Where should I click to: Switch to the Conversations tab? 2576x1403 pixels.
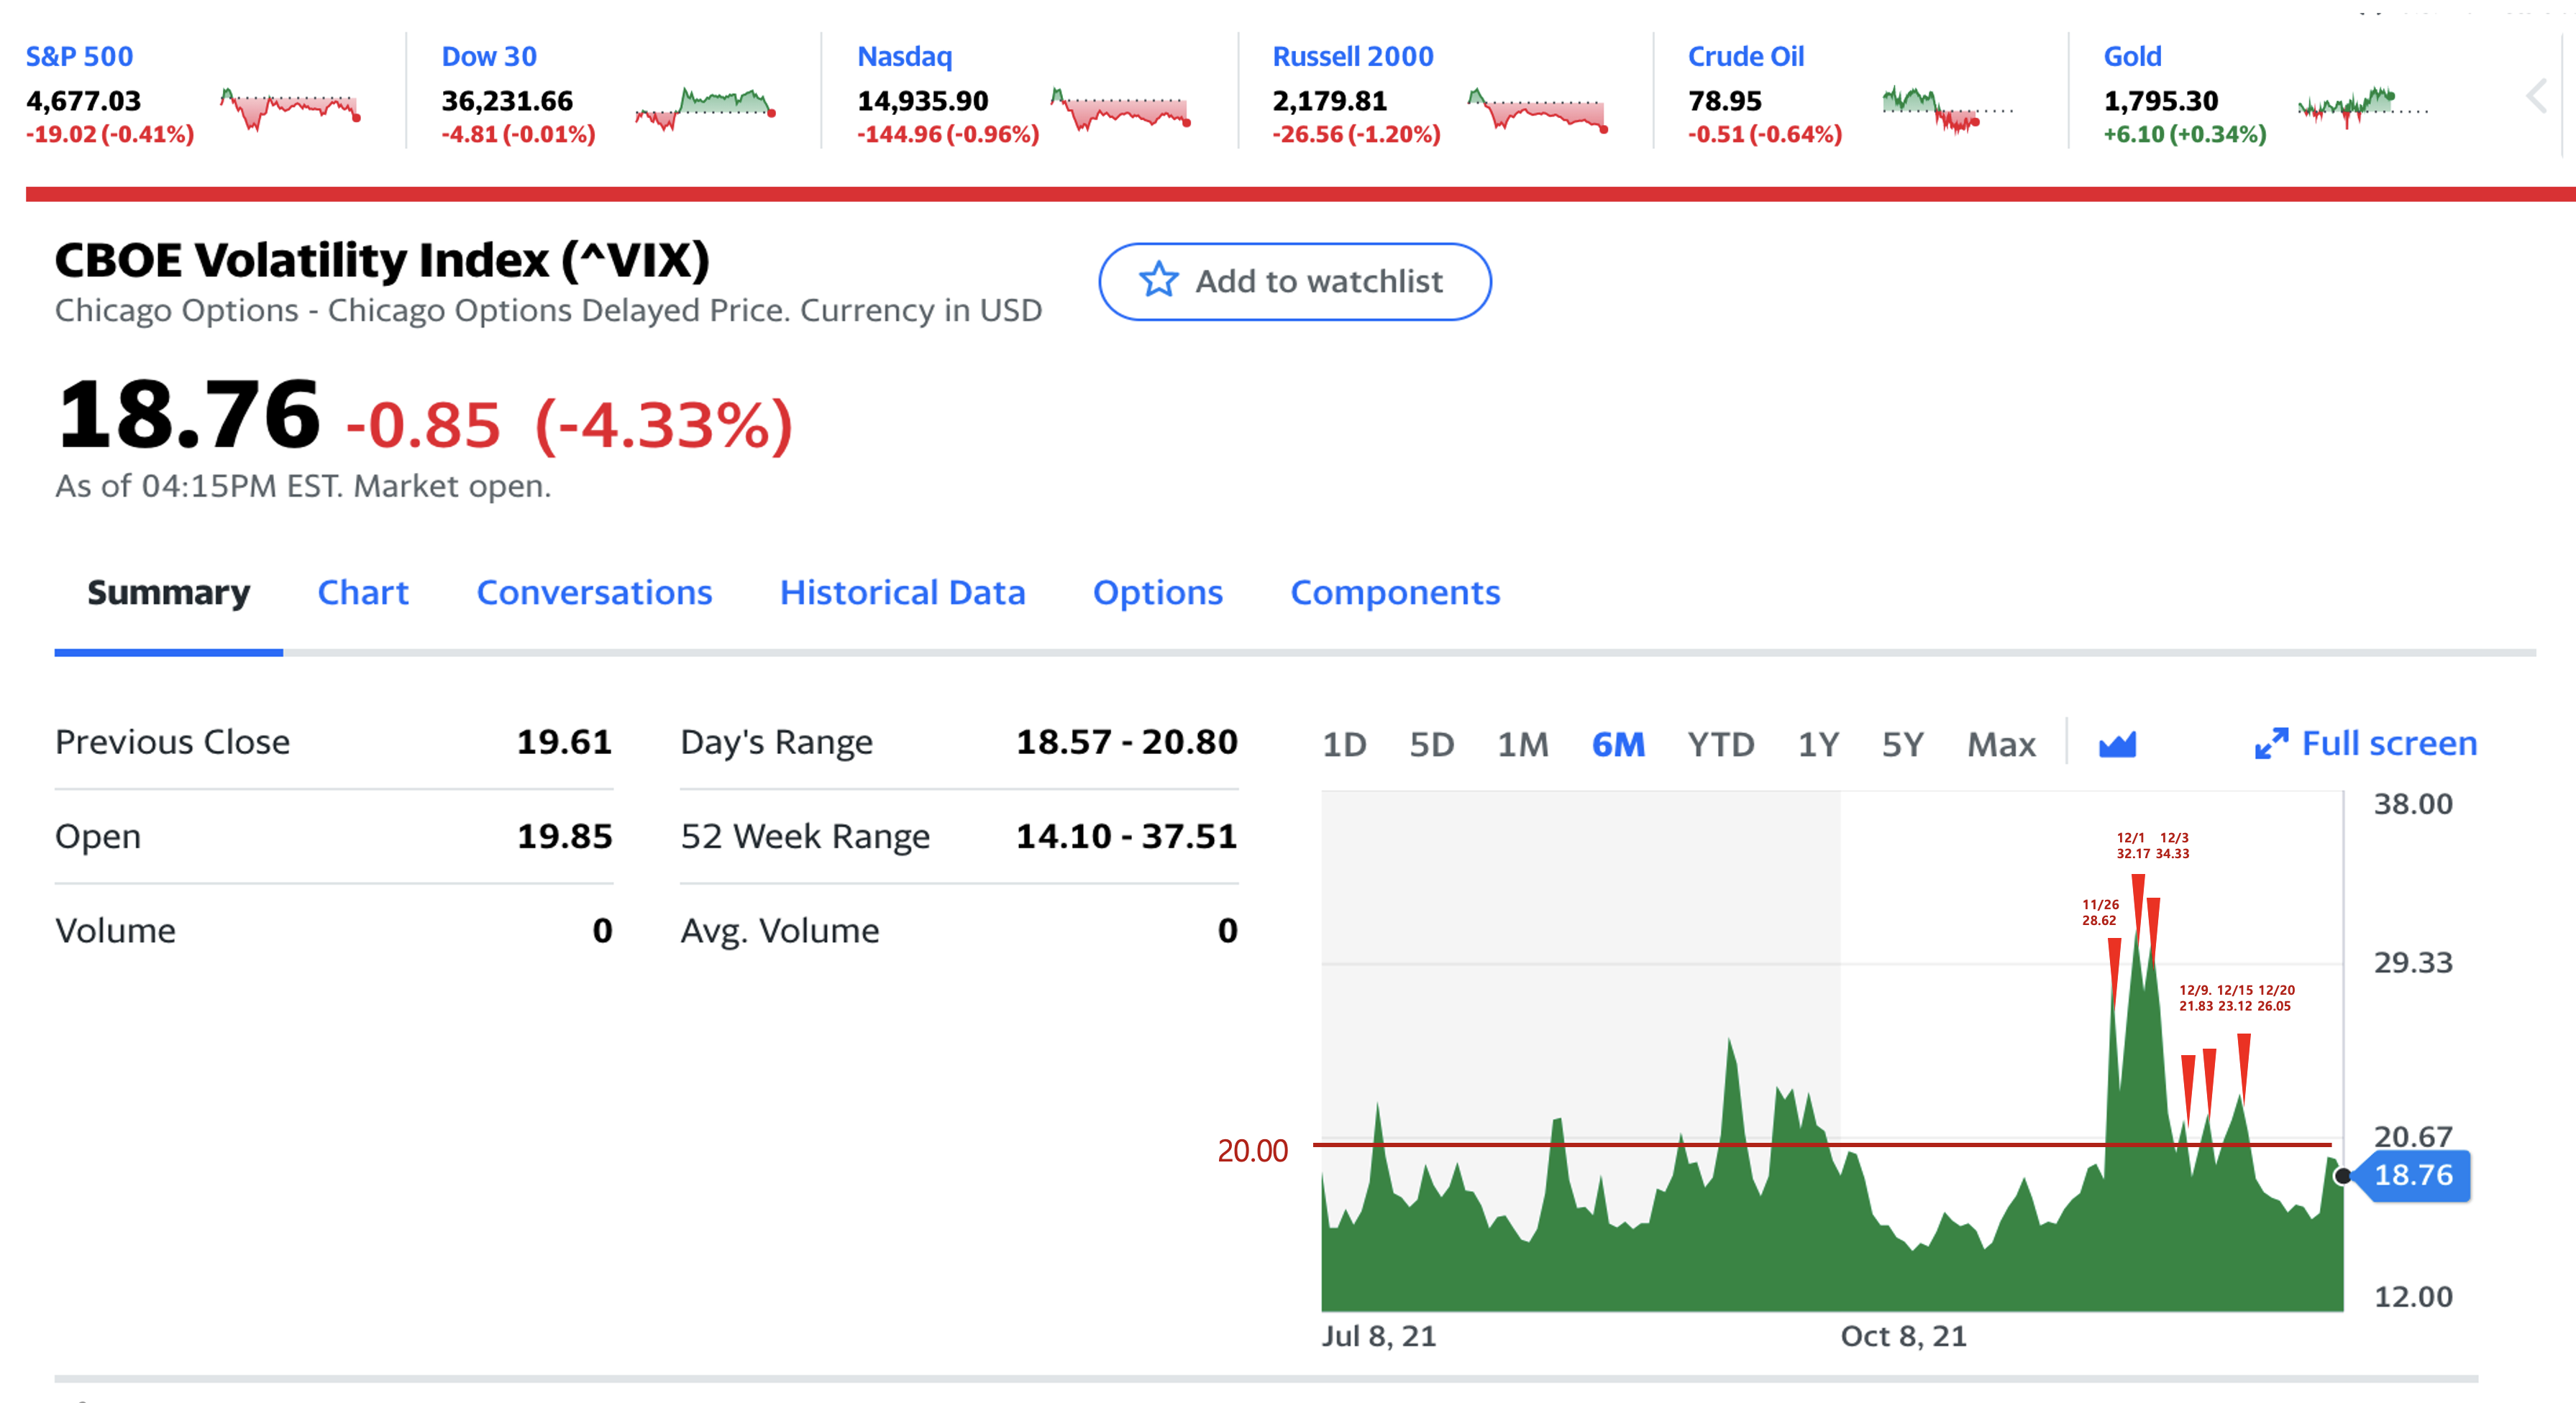tap(594, 592)
